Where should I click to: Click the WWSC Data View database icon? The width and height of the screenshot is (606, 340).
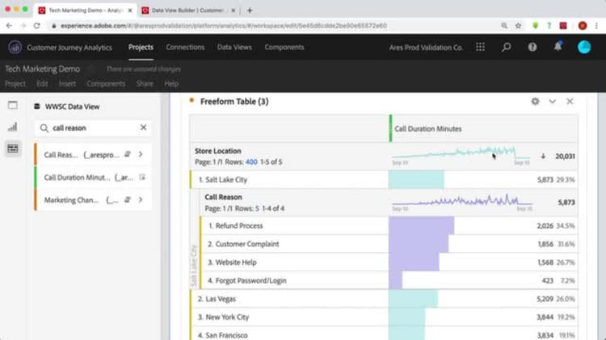[x=37, y=107]
